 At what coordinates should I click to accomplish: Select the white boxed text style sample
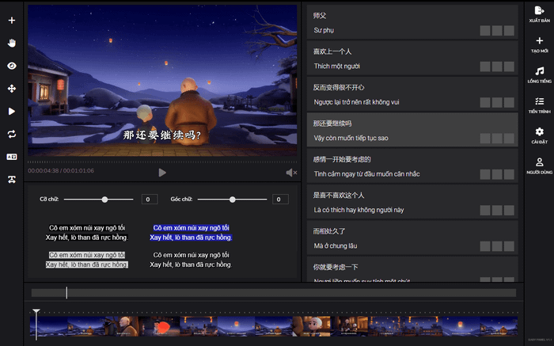pos(87,260)
